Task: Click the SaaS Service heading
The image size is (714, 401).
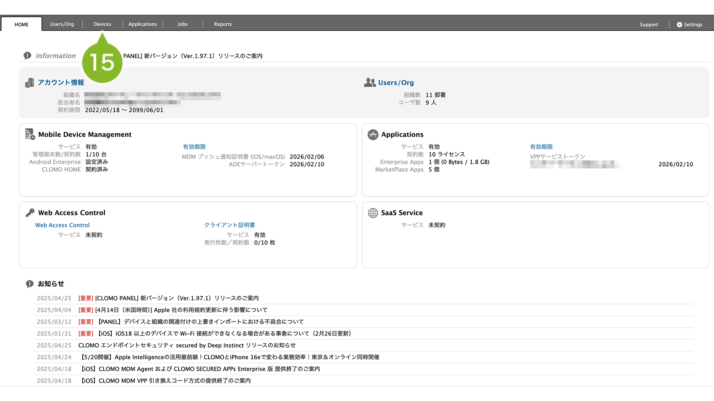Action: point(402,213)
